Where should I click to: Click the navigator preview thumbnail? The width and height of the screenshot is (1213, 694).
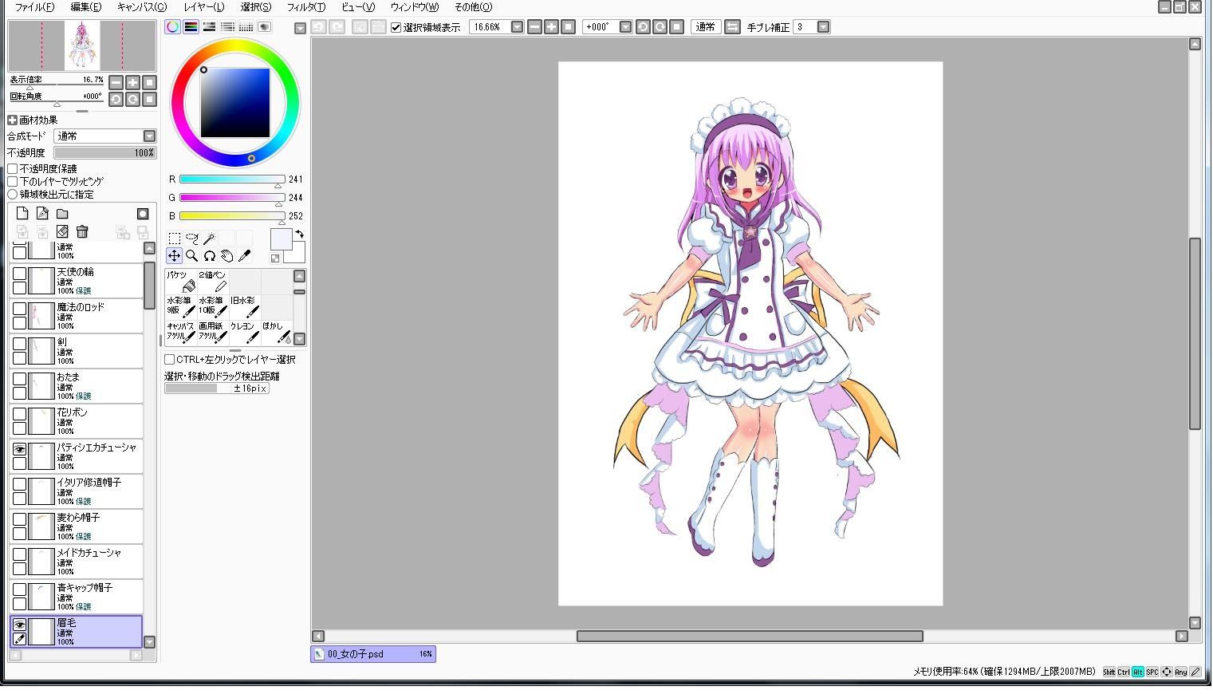pyautogui.click(x=82, y=45)
